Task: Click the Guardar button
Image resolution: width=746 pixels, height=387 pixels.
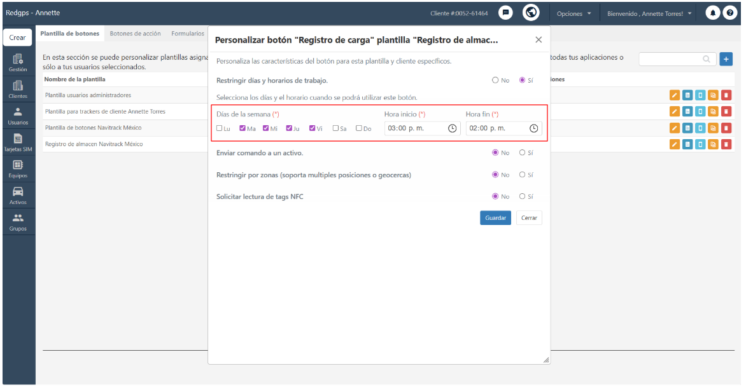Action: tap(495, 218)
